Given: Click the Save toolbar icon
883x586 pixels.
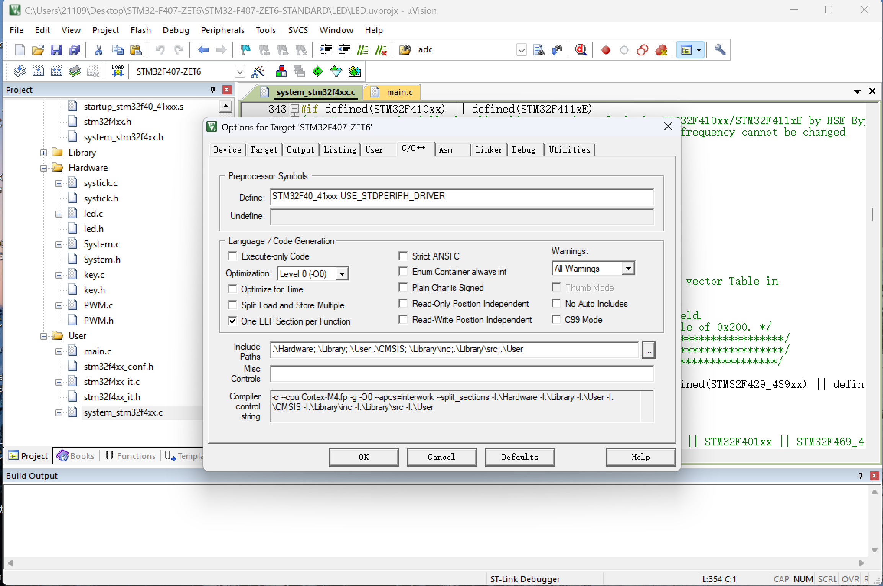Looking at the screenshot, I should coord(56,50).
